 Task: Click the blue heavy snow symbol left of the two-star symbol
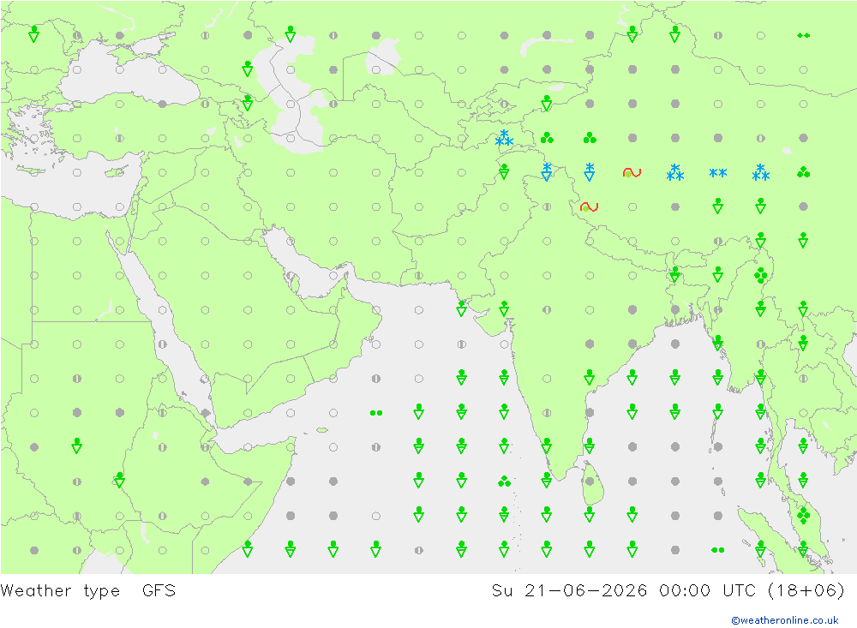click(675, 173)
